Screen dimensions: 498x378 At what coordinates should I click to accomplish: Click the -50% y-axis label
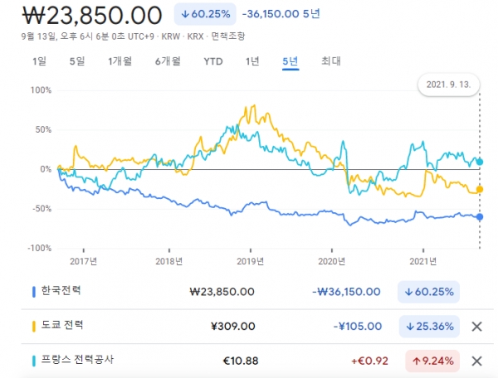coord(41,209)
